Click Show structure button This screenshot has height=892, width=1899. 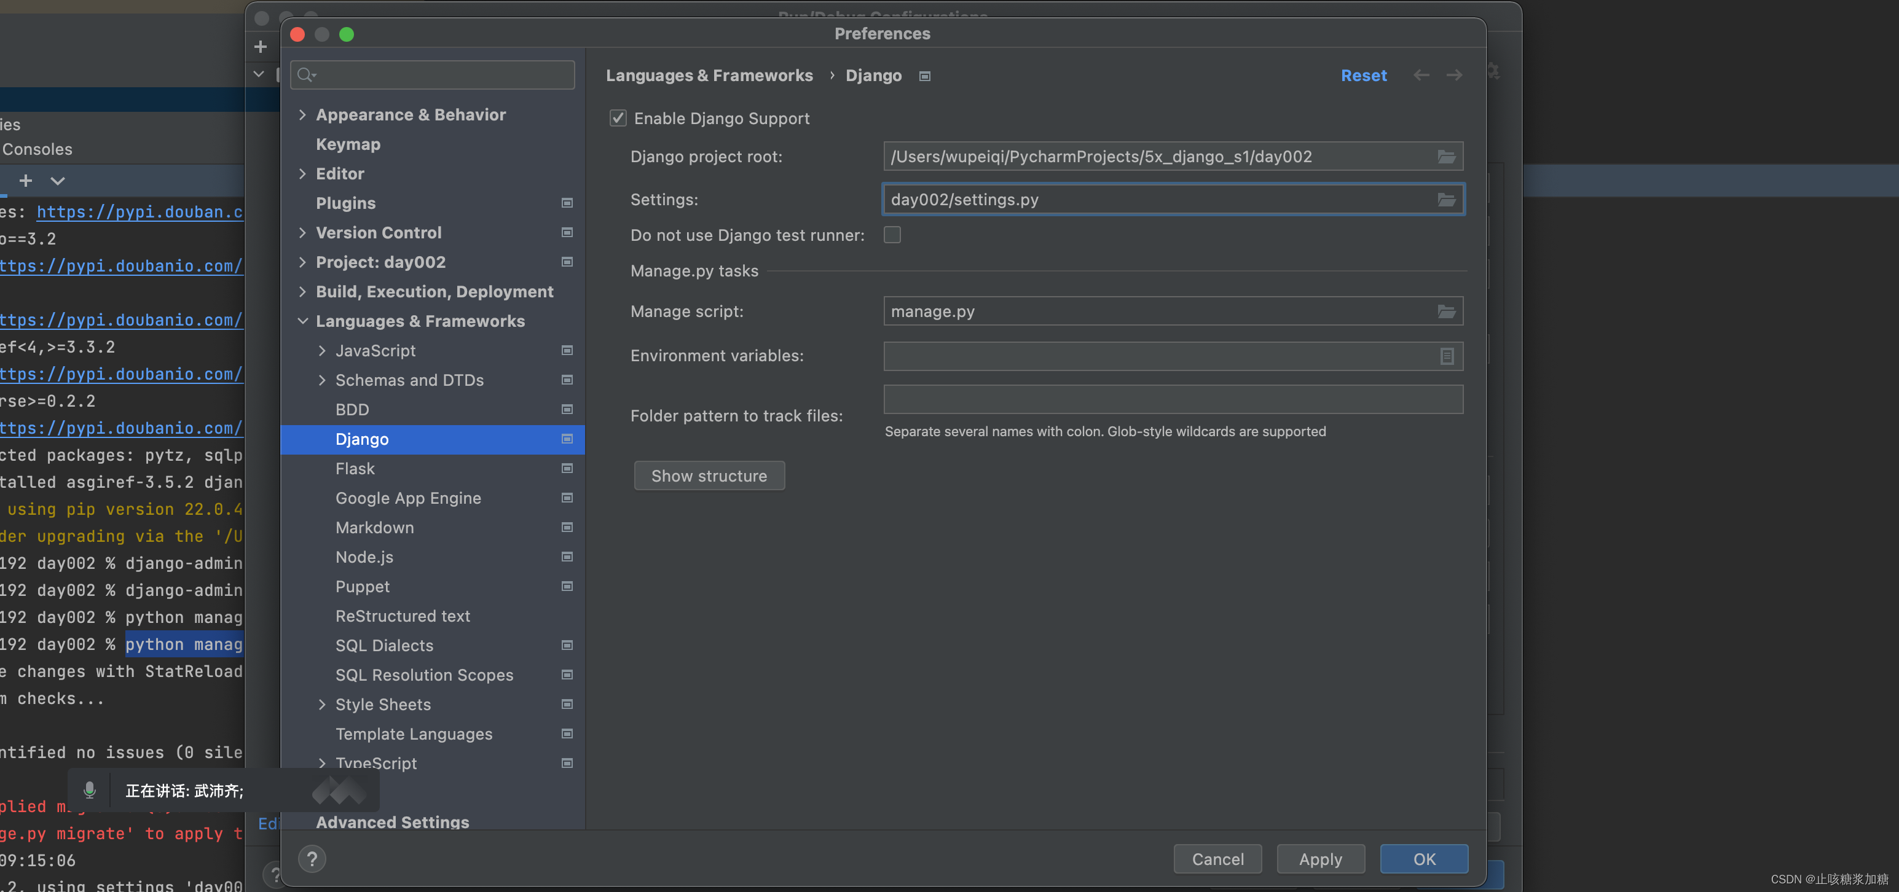tap(709, 475)
